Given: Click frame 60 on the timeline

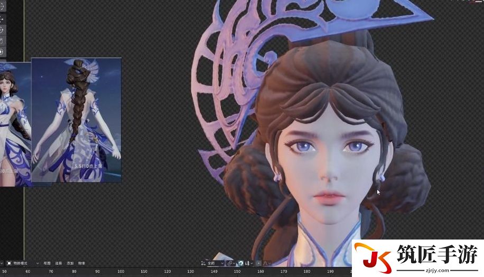Looking at the screenshot, I should click(x=28, y=271).
